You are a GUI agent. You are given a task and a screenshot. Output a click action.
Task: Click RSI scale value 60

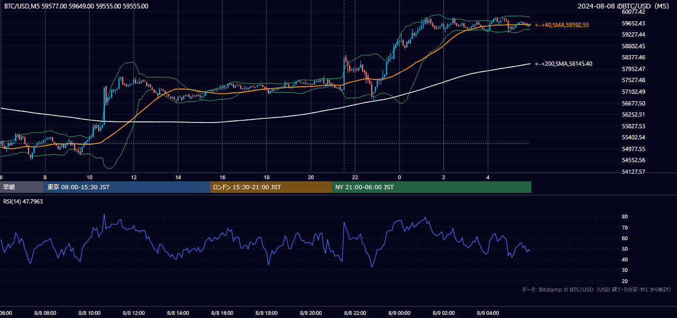coord(625,238)
